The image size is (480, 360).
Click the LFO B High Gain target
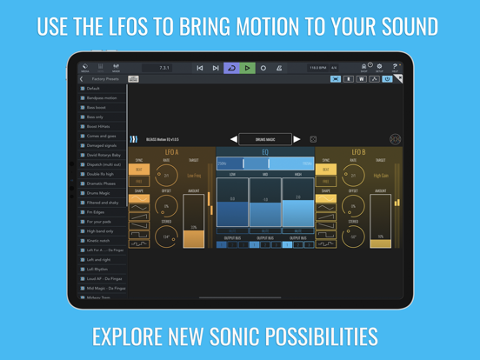(x=381, y=176)
